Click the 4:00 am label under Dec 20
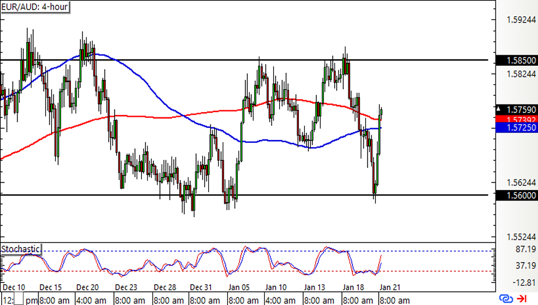 [x=91, y=300]
